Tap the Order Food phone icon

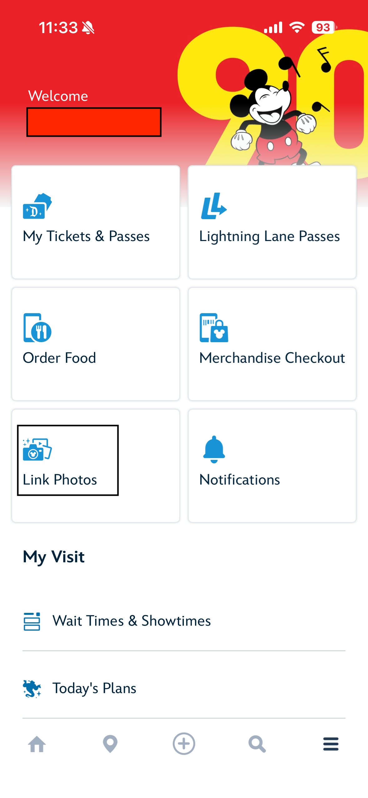tap(37, 328)
